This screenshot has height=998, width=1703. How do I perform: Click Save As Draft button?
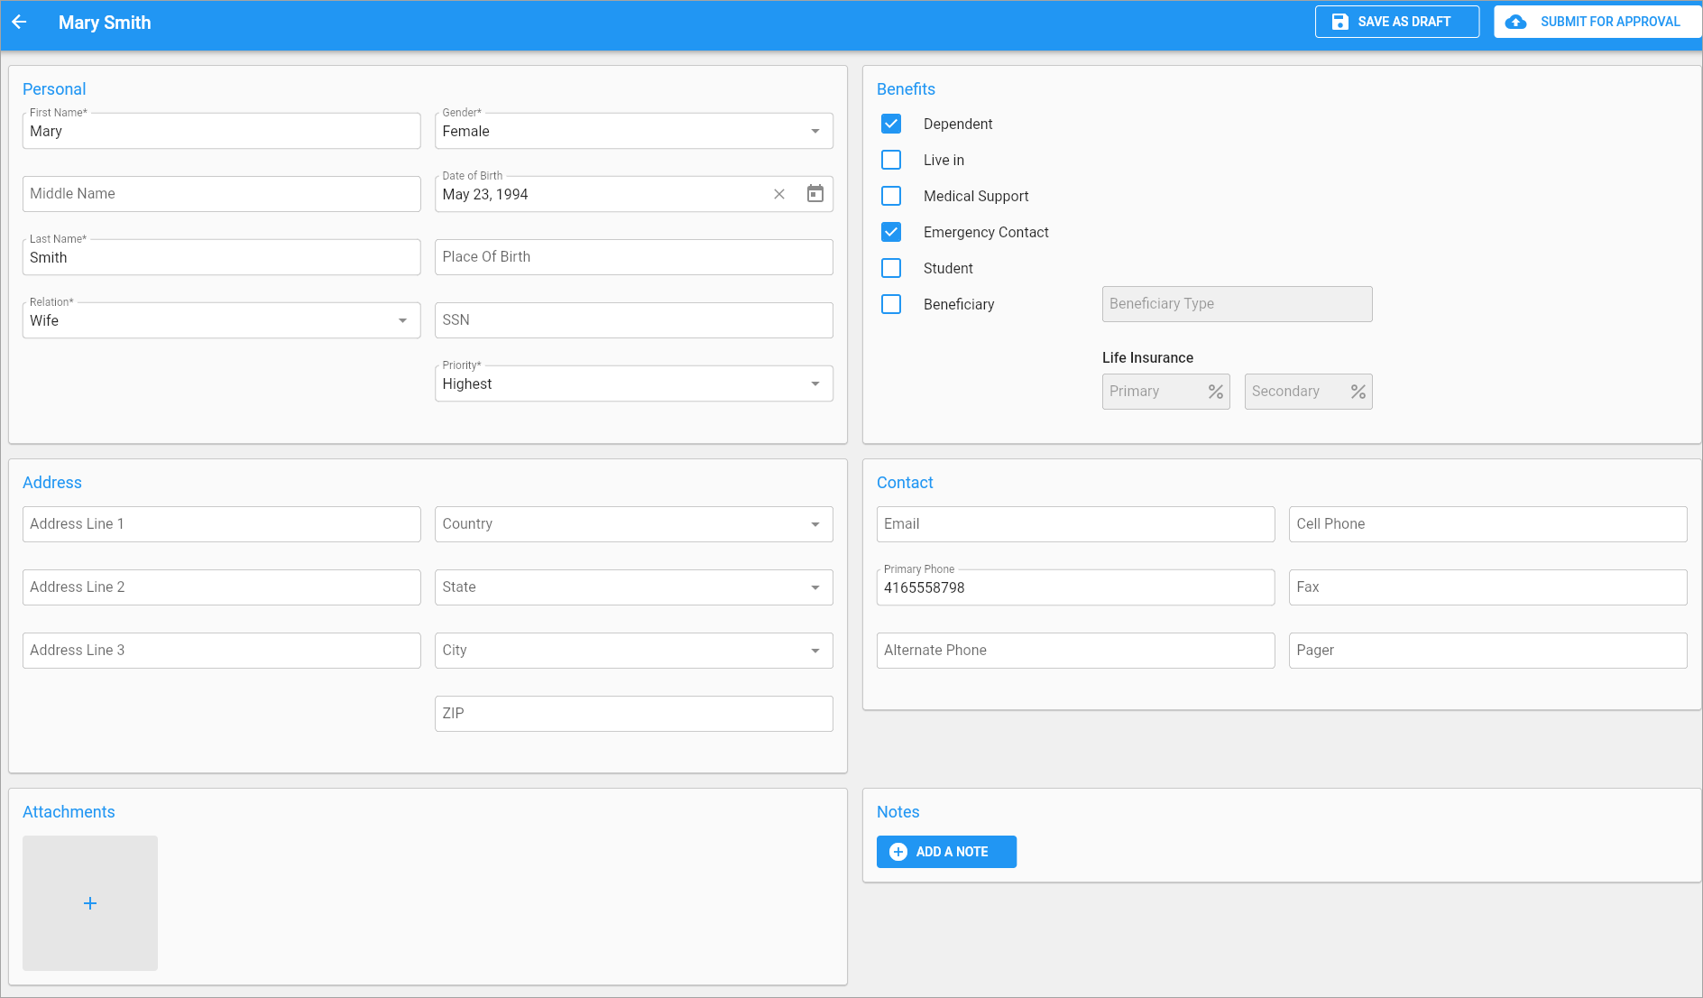(x=1397, y=22)
